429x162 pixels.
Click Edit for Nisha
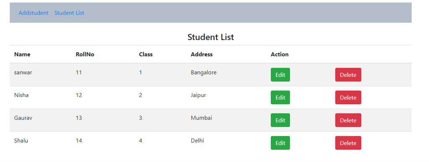point(280,98)
